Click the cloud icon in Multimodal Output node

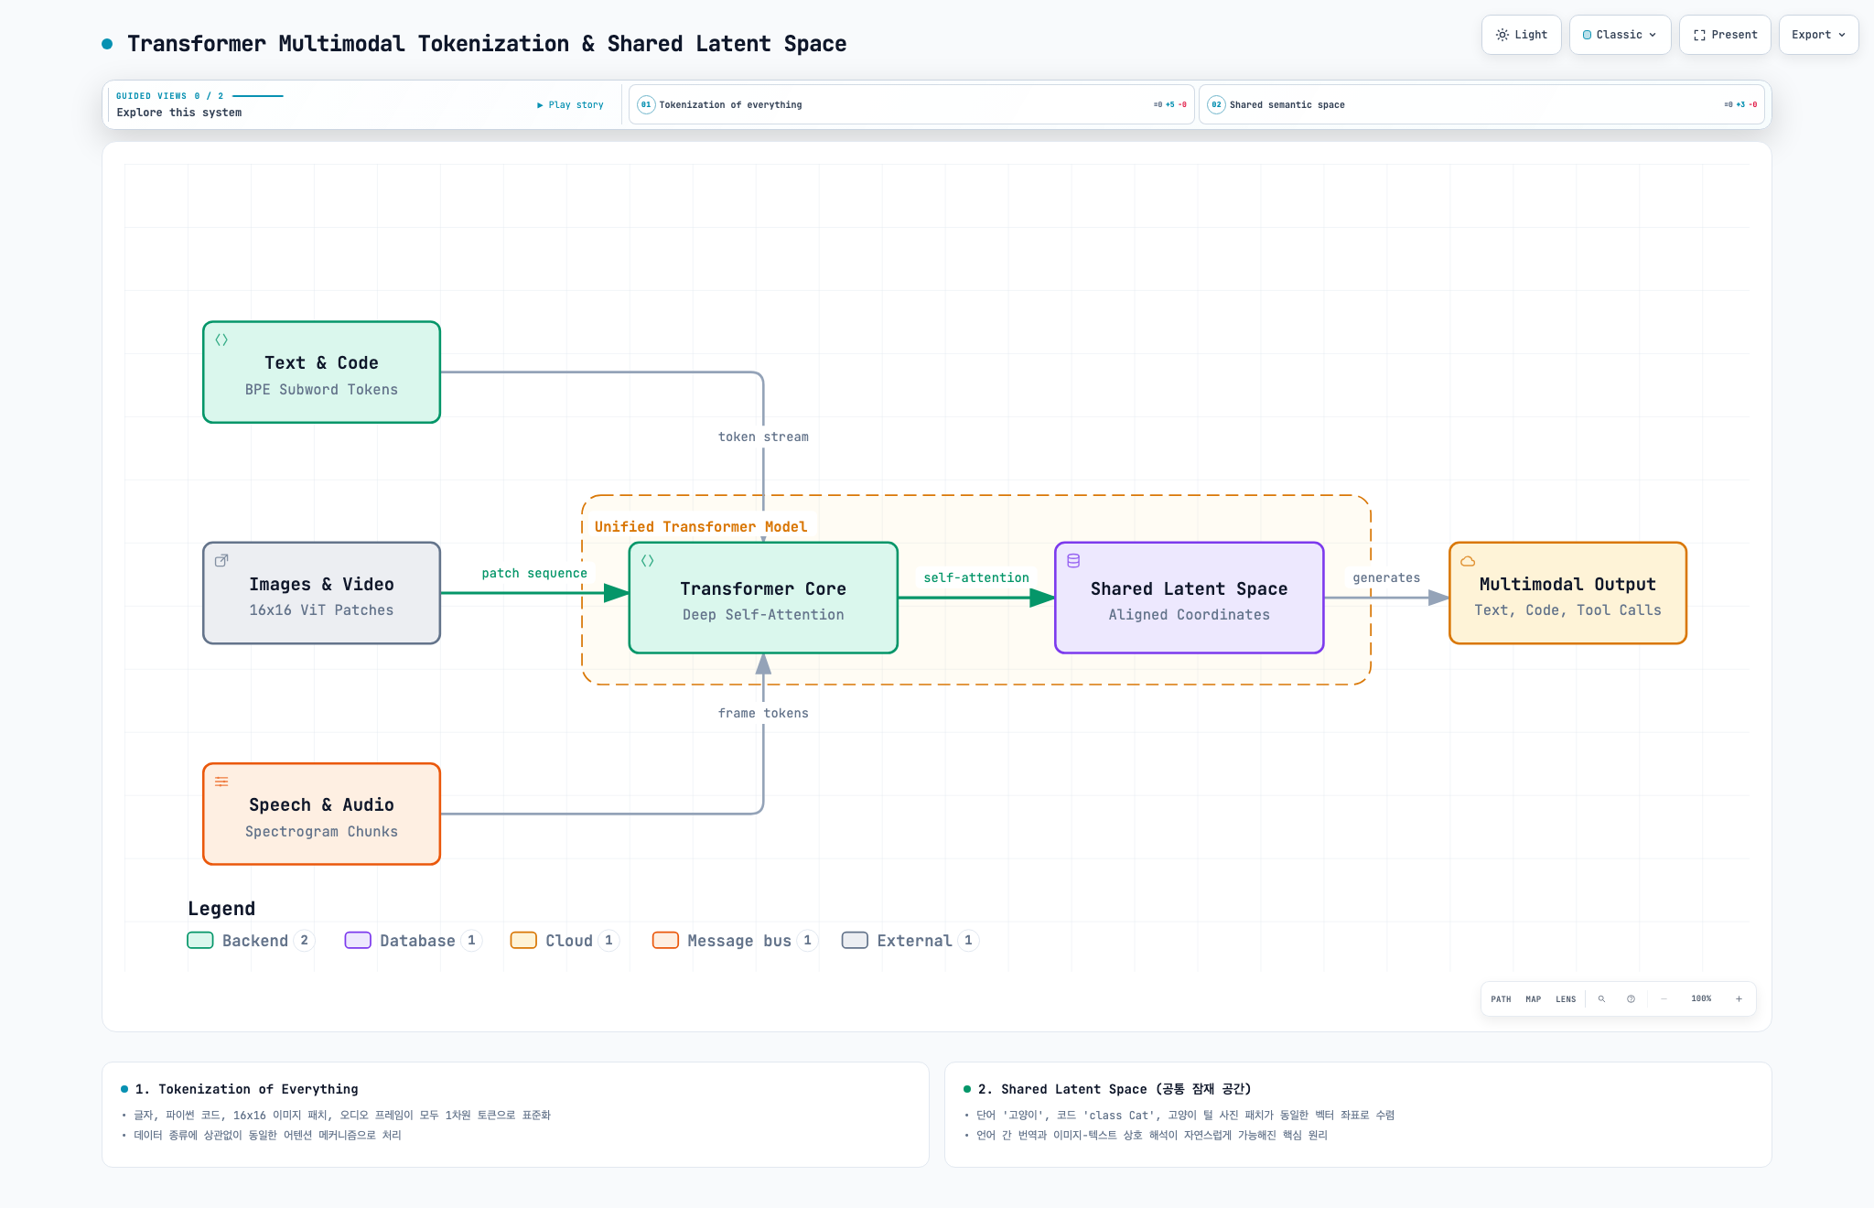(x=1468, y=561)
